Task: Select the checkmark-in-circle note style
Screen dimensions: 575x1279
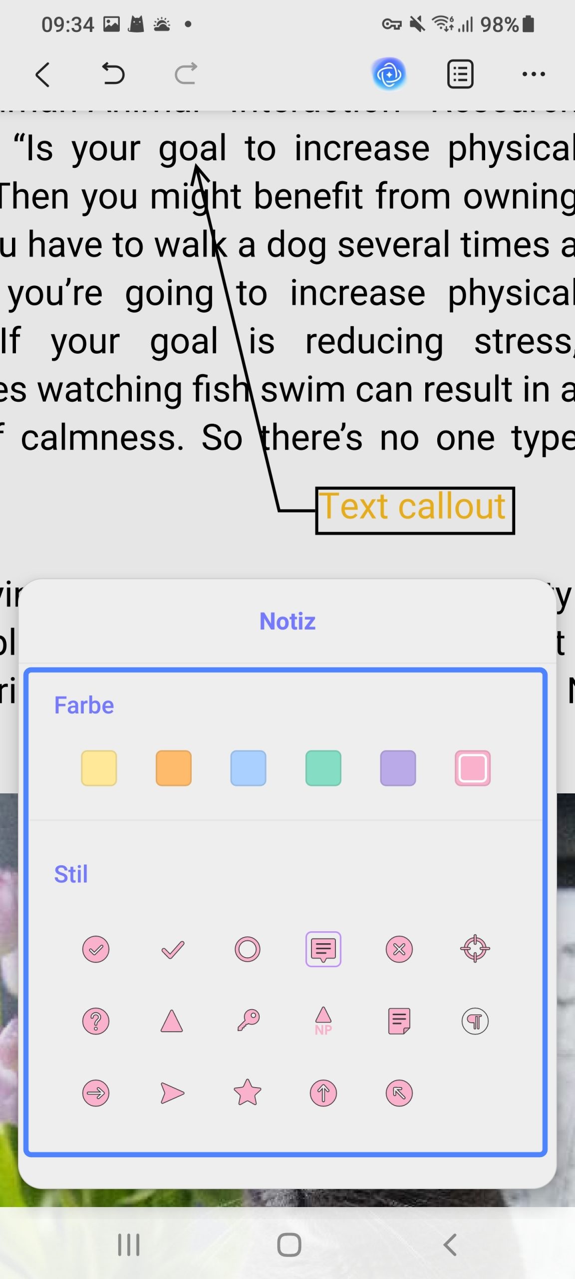Action: (96, 949)
